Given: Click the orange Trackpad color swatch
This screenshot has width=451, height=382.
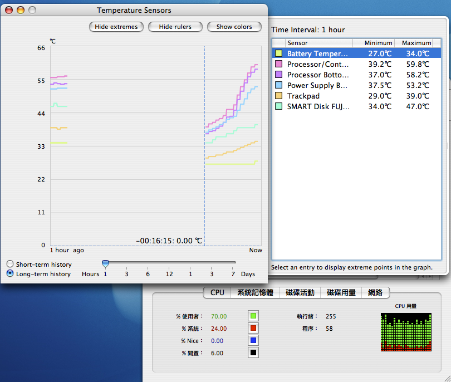Looking at the screenshot, I should (x=279, y=96).
